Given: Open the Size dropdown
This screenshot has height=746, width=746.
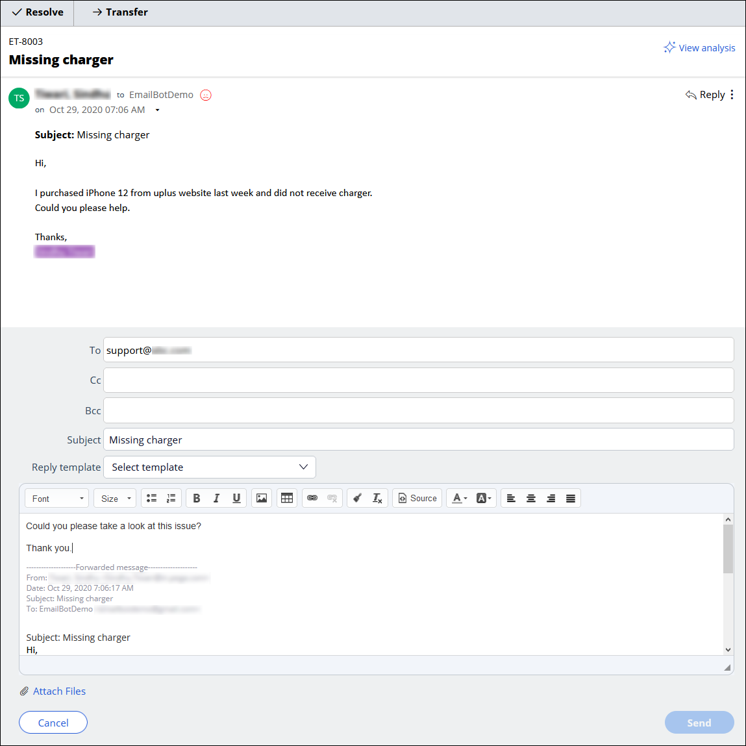Looking at the screenshot, I should [x=116, y=498].
